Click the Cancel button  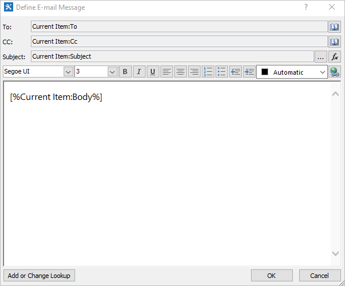pos(319,276)
